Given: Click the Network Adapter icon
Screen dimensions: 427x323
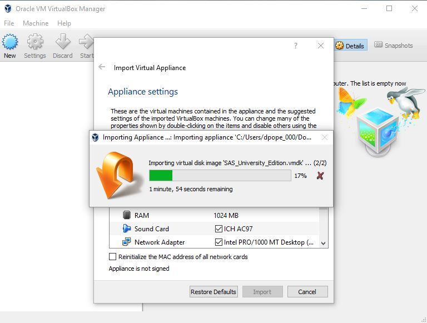Looking at the screenshot, I should pos(126,242).
